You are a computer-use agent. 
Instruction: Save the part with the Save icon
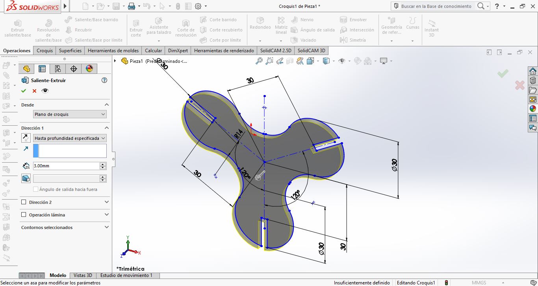coord(116,6)
